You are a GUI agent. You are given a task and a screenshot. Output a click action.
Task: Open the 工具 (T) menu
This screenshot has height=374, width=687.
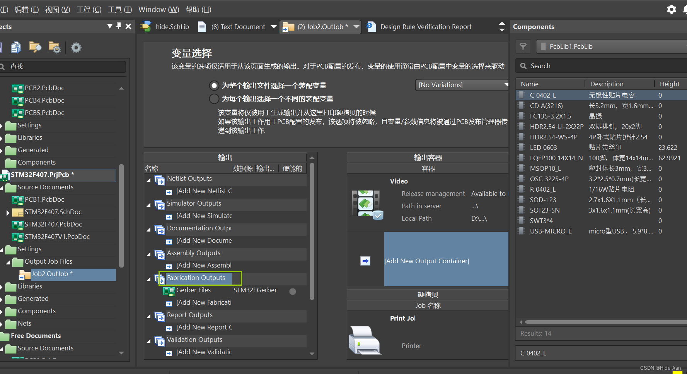coord(120,9)
